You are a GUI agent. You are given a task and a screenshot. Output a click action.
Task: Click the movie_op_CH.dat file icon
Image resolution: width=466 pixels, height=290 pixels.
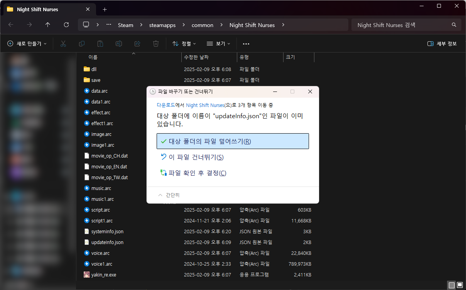point(86,156)
